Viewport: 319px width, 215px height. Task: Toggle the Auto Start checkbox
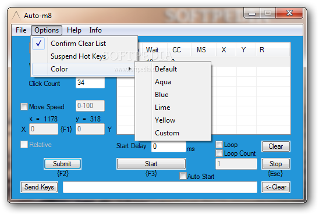(183, 176)
